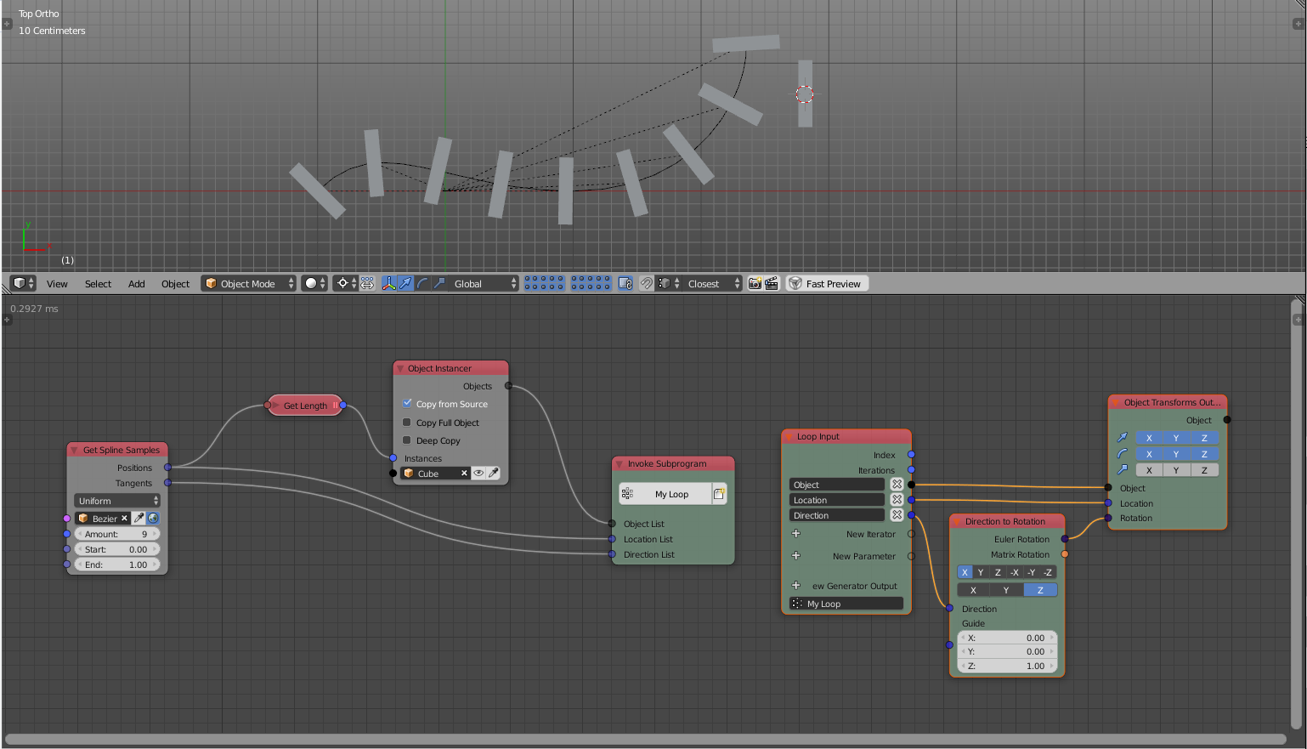Clear the Bezier object with X
The height and width of the screenshot is (749, 1307).
click(x=124, y=518)
